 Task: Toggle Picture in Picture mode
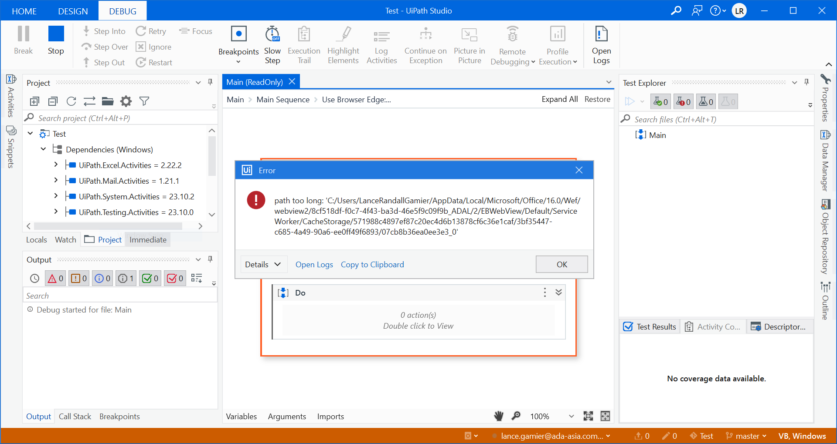[x=470, y=45]
